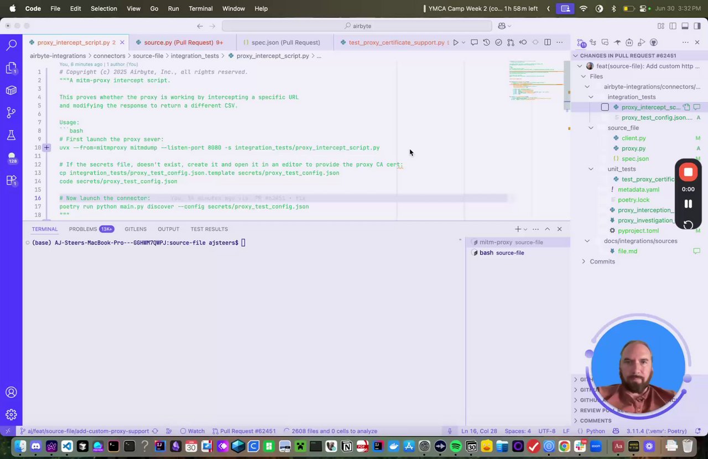708x459 pixels.
Task: Click the Split Editor icon
Action: (547, 43)
